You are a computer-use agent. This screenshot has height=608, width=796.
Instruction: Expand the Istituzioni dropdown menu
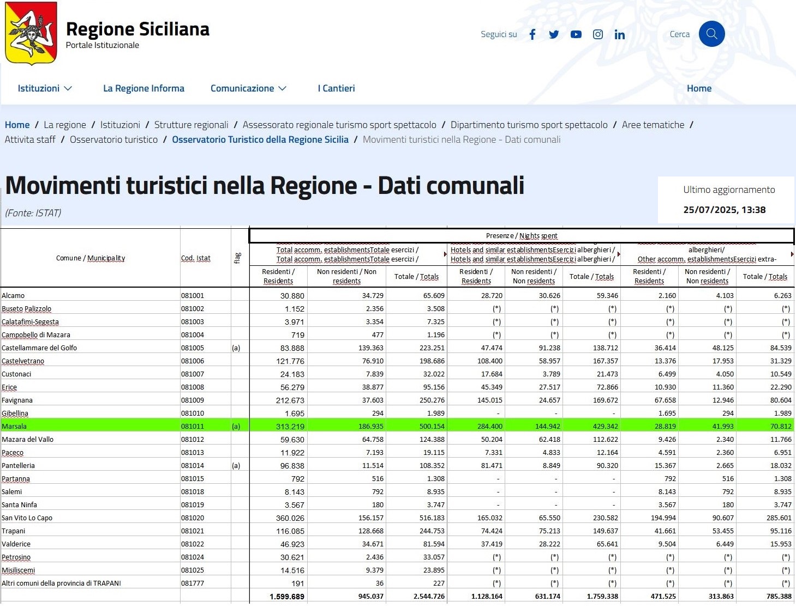click(x=45, y=88)
